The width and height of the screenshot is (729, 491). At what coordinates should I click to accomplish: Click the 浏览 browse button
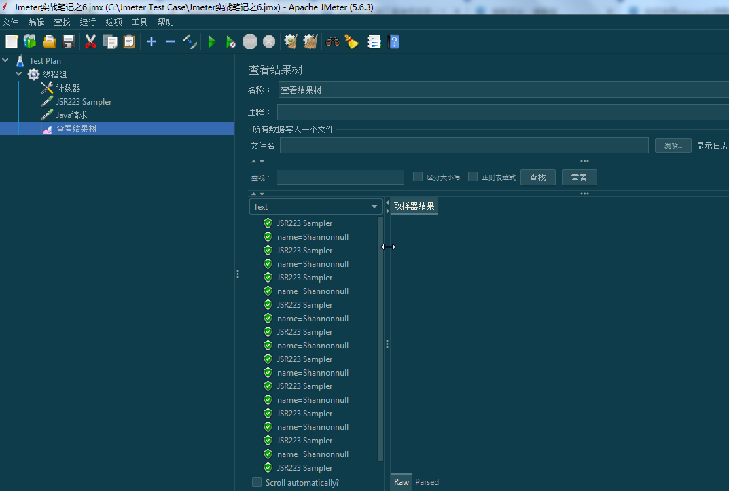click(x=673, y=146)
